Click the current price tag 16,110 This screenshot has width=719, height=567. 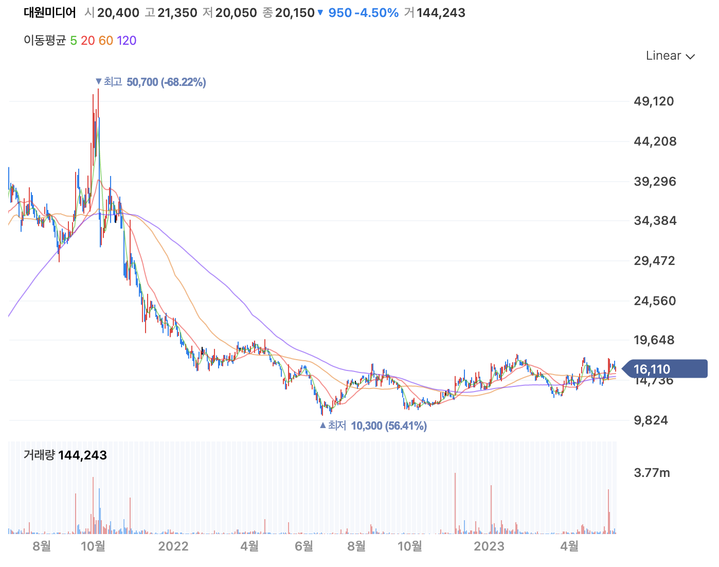(x=664, y=369)
